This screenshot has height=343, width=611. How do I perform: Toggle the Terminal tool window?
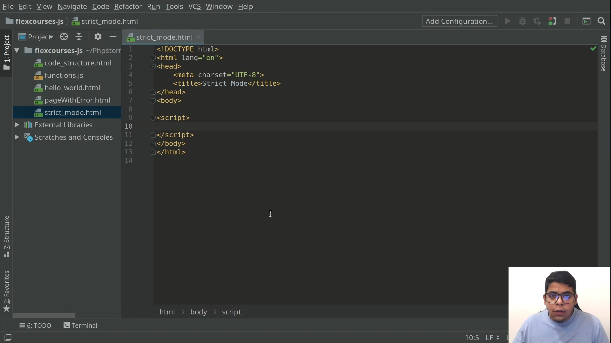(80, 326)
